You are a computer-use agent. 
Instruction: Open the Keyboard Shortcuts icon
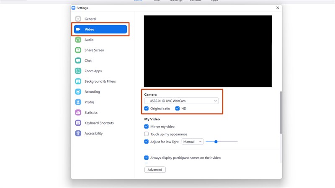point(78,123)
